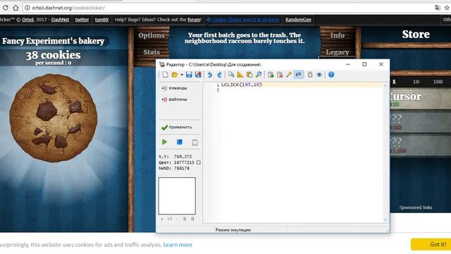Click the clipboard paste toolbar icon

[x=249, y=75]
